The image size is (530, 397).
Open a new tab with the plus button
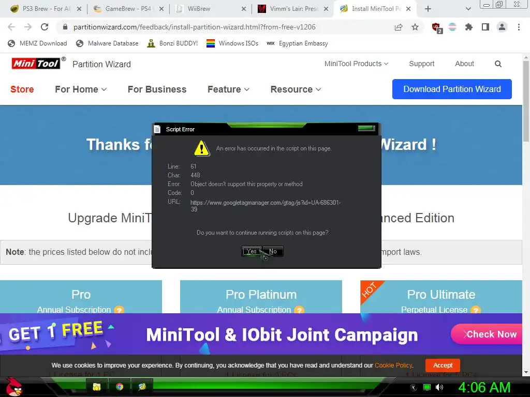428,9
